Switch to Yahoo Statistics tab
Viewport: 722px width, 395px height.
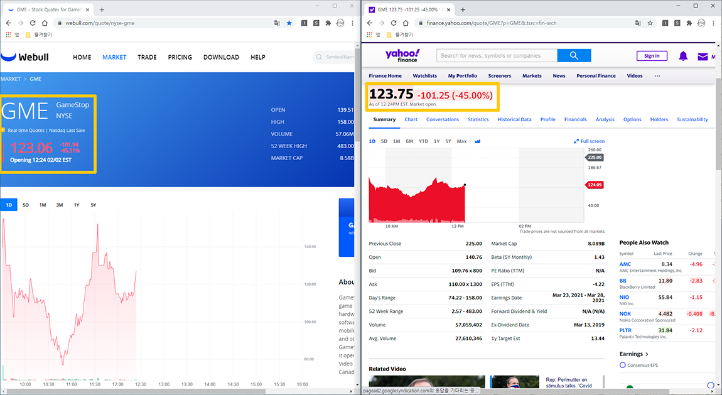tap(478, 120)
